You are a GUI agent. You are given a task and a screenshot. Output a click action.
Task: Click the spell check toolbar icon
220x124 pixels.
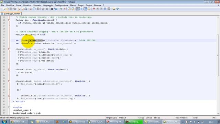tap(118, 9)
